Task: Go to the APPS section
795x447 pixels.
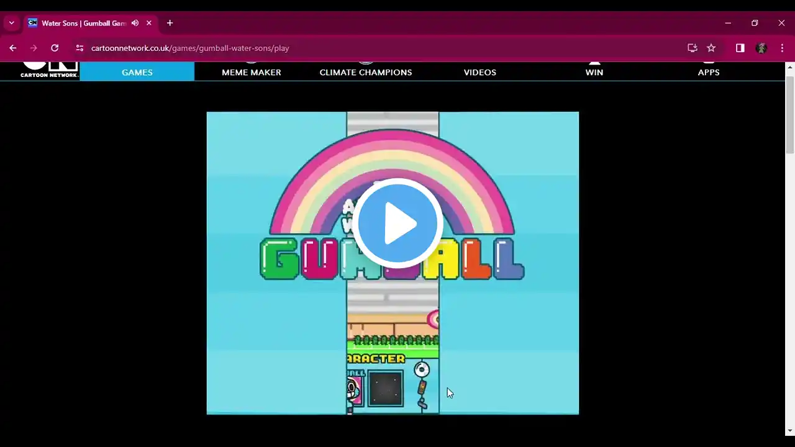Action: tap(709, 71)
